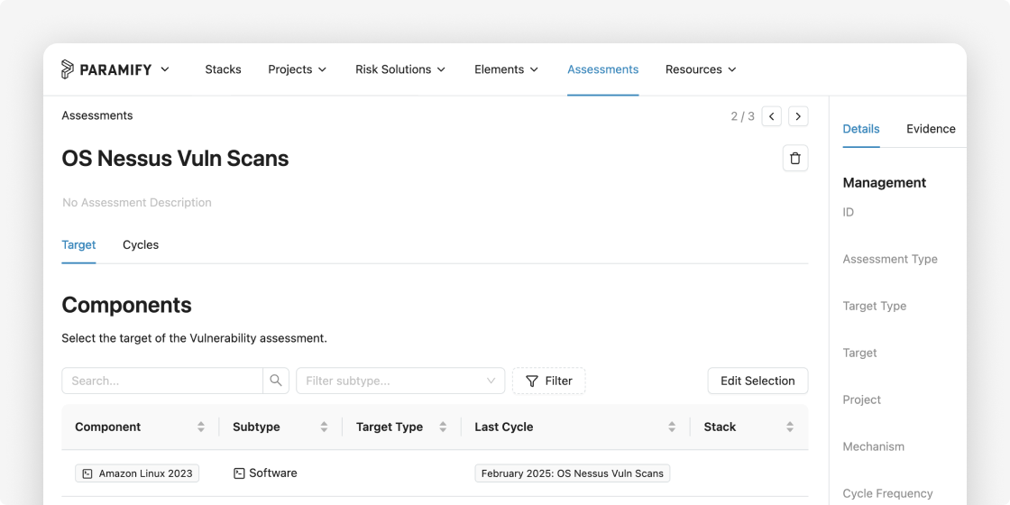The height and width of the screenshot is (505, 1010).
Task: Open the Filter subtype dropdown
Action: point(400,381)
